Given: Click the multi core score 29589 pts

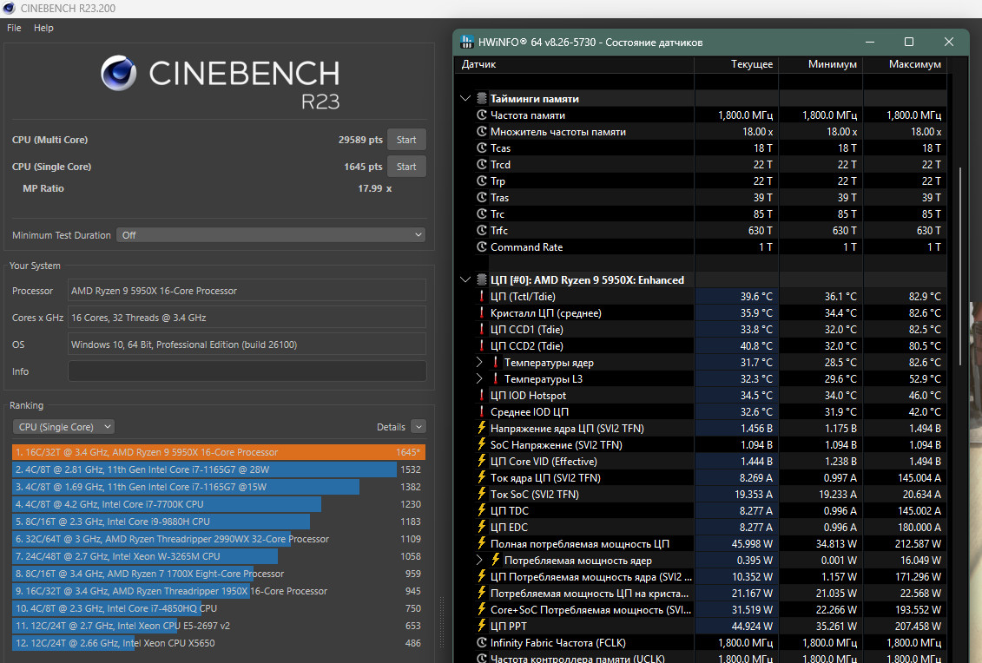Looking at the screenshot, I should [360, 140].
